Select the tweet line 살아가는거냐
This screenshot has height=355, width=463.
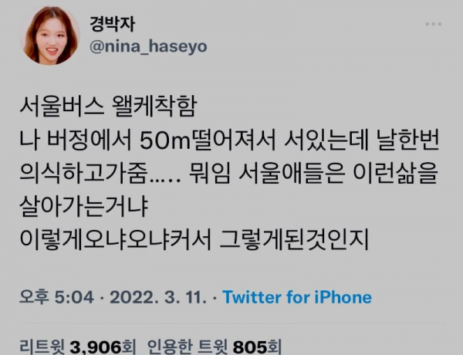[84, 207]
